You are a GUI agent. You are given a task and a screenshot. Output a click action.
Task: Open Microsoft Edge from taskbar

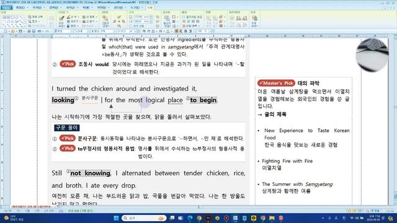pos(190,218)
